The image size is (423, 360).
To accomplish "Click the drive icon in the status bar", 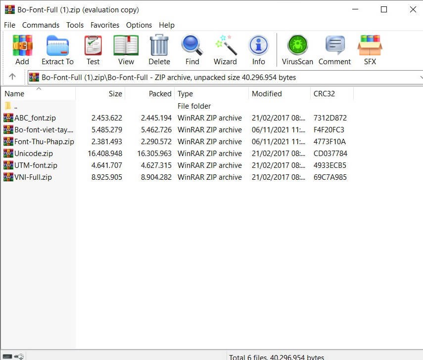I will (x=7, y=357).
